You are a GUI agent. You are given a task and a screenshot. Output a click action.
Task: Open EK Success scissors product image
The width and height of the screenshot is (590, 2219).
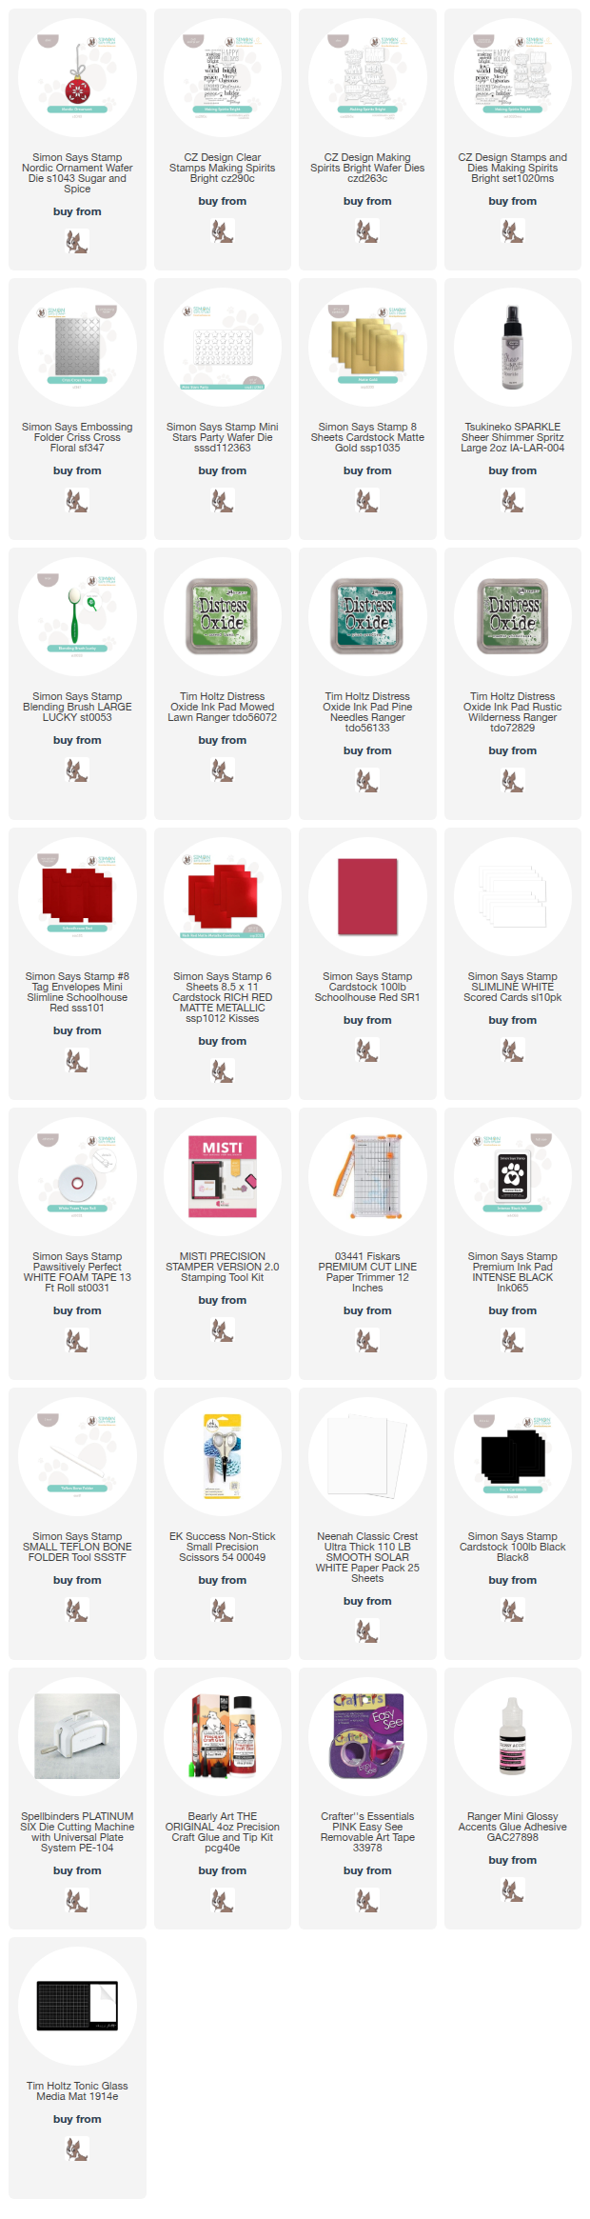pos(222,1456)
